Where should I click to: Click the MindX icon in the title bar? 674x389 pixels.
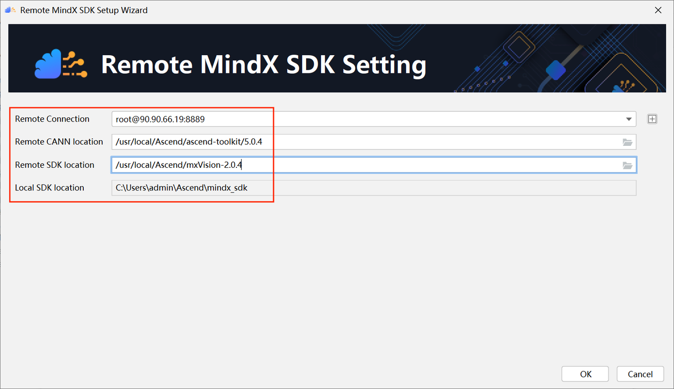[x=10, y=10]
